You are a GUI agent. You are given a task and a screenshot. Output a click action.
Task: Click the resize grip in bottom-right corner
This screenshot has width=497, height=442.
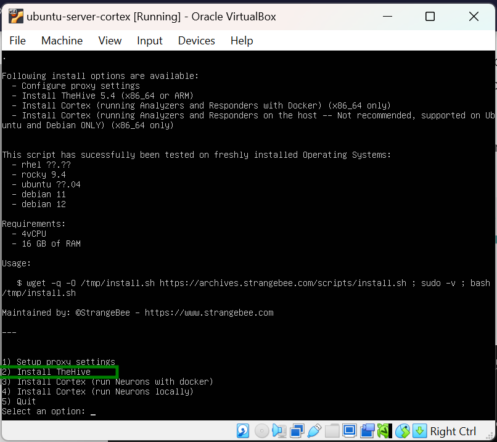point(490,435)
